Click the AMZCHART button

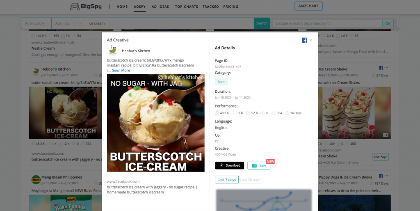(x=308, y=6)
